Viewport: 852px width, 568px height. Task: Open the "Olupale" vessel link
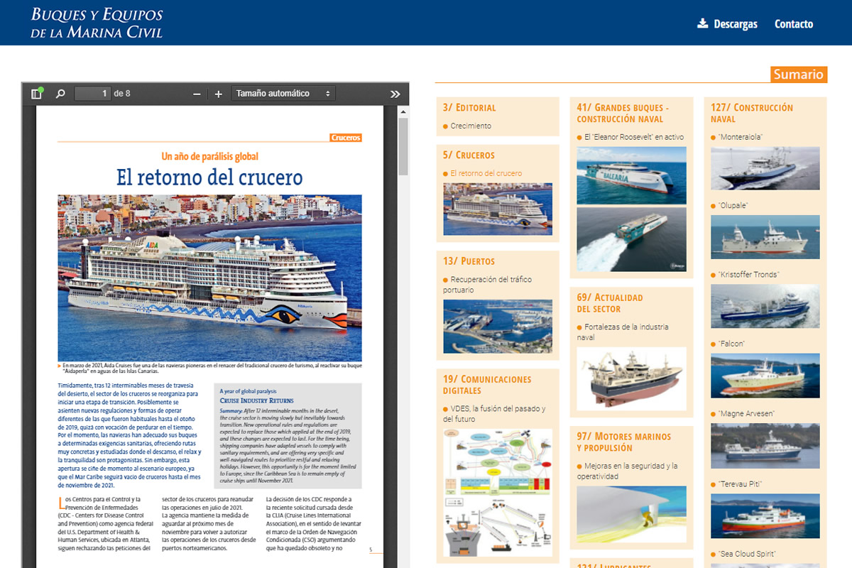coord(733,206)
